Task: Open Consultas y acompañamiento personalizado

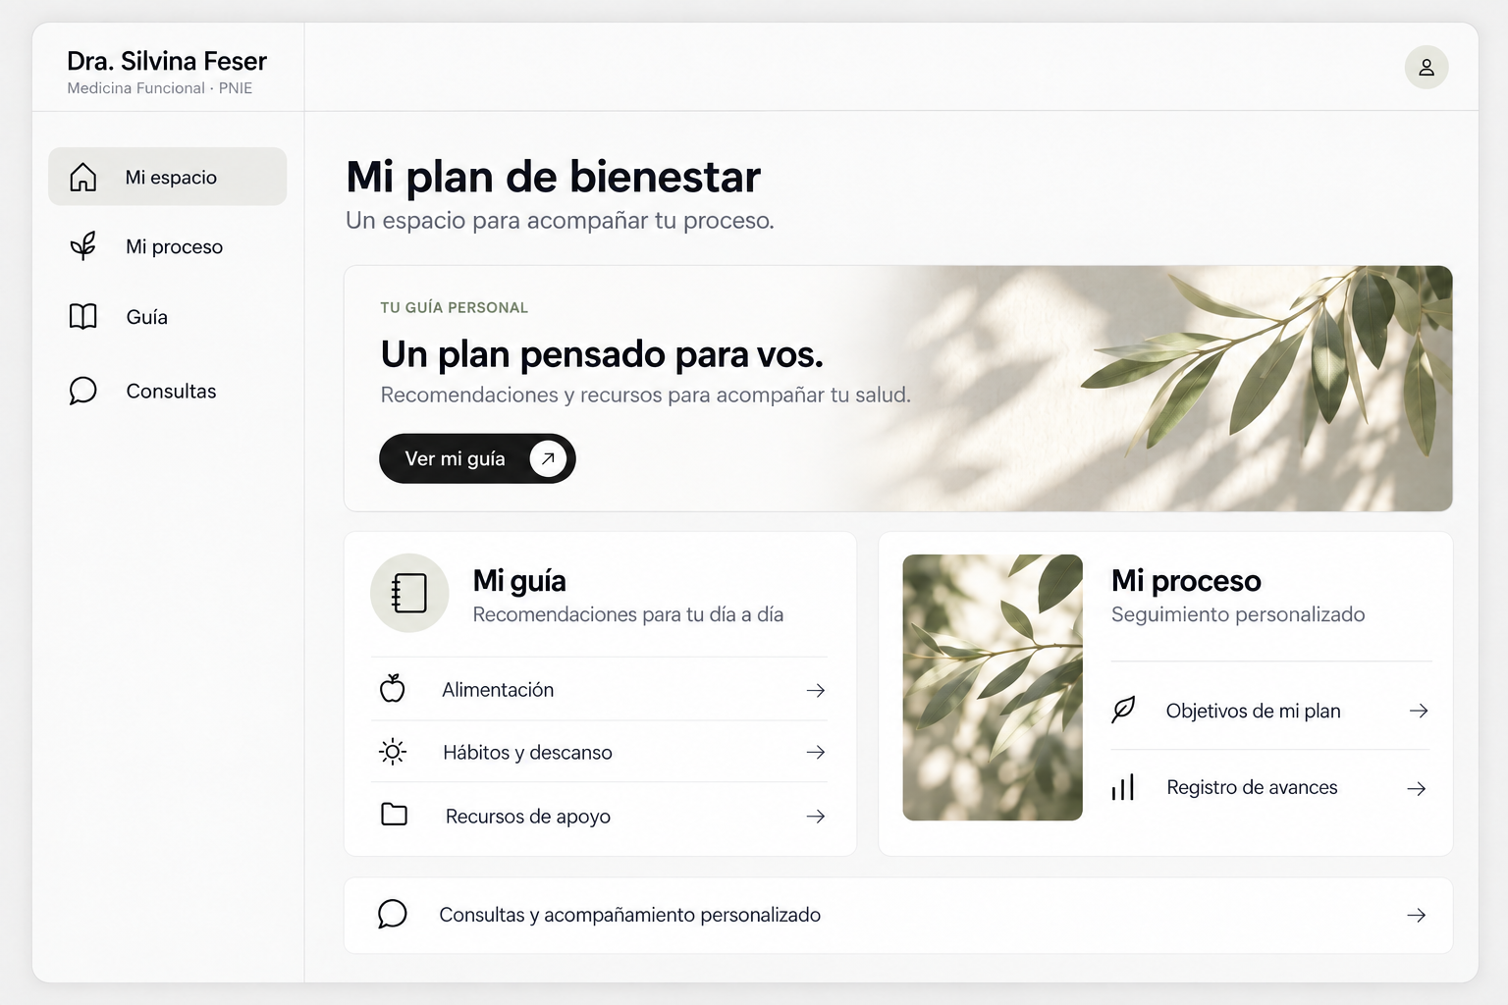Action: (898, 915)
